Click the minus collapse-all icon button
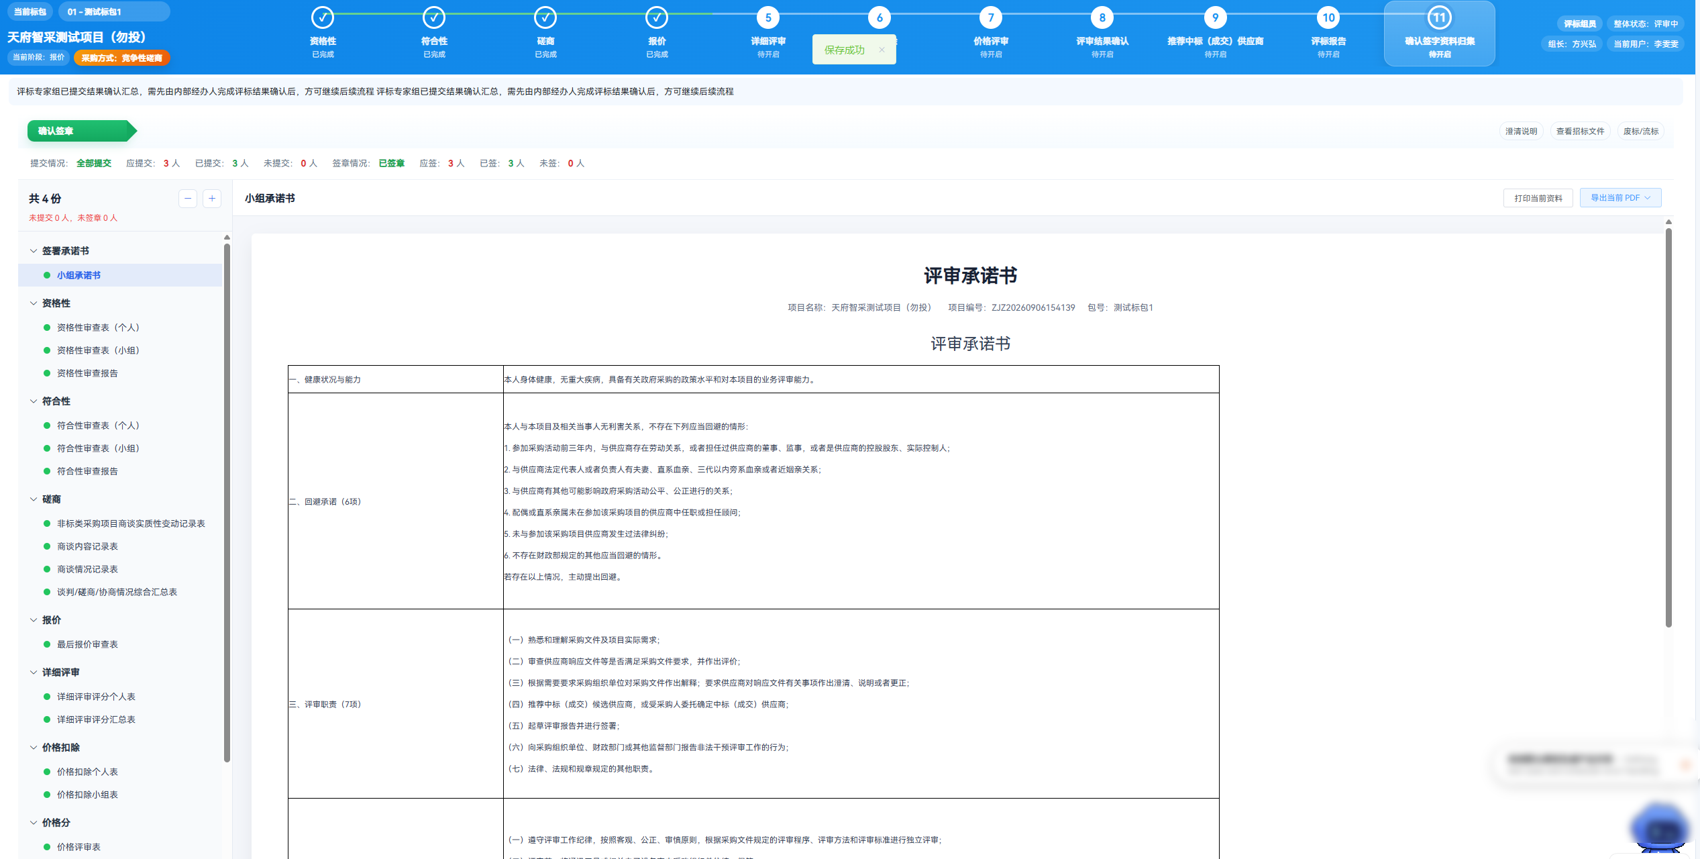 coord(188,198)
